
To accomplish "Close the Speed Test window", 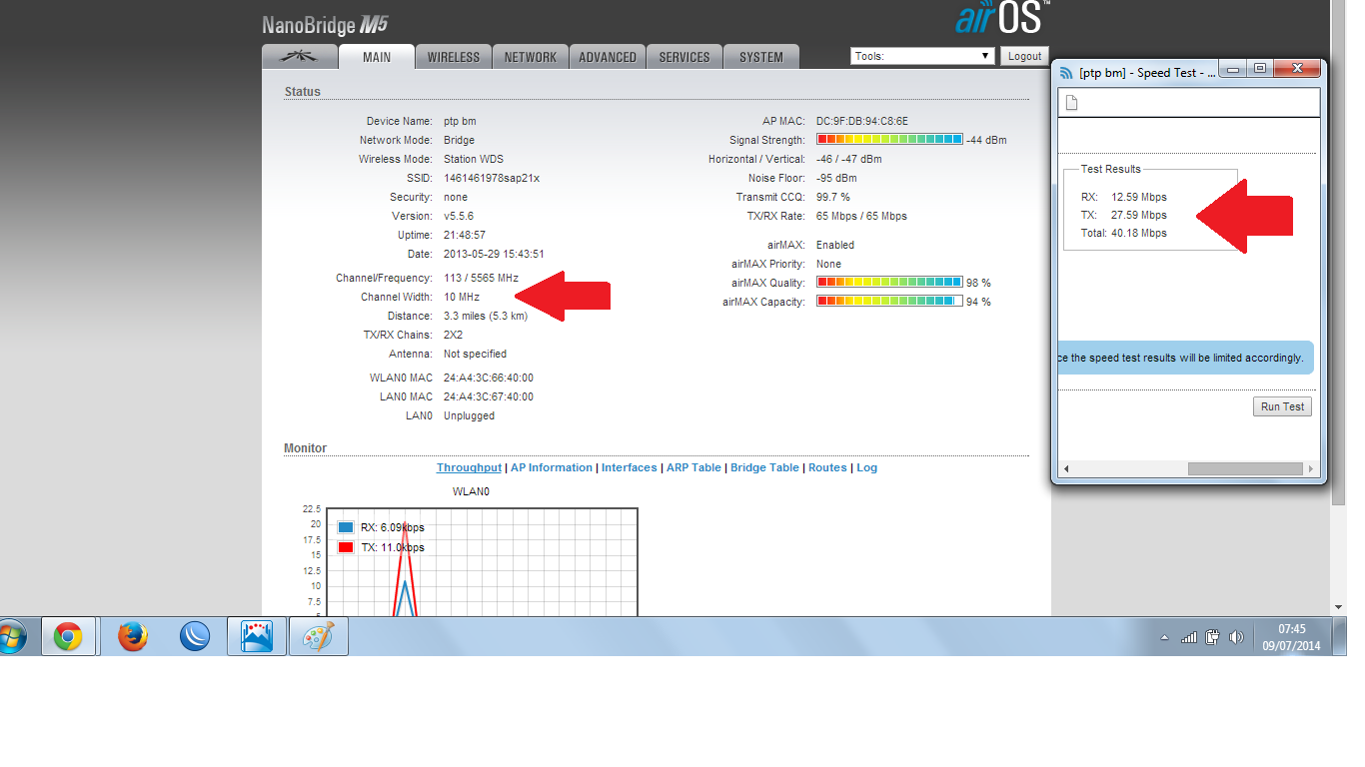I will coord(1297,69).
